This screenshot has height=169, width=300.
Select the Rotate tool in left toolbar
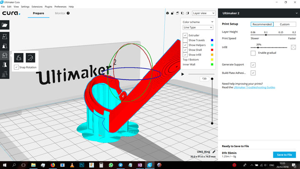point(5,55)
